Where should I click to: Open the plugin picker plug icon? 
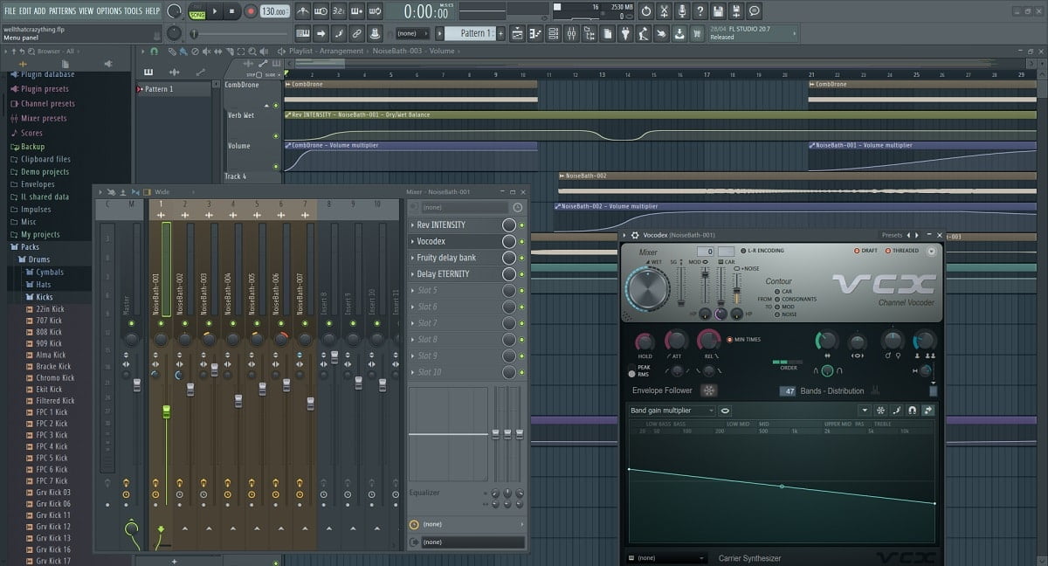[625, 33]
